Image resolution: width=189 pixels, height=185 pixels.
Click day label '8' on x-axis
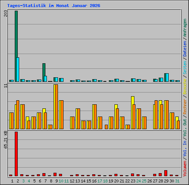(x=51, y=181)
